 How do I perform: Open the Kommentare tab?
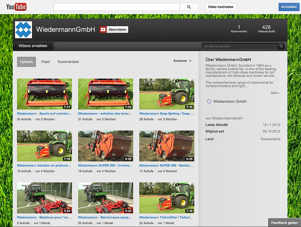pos(68,62)
